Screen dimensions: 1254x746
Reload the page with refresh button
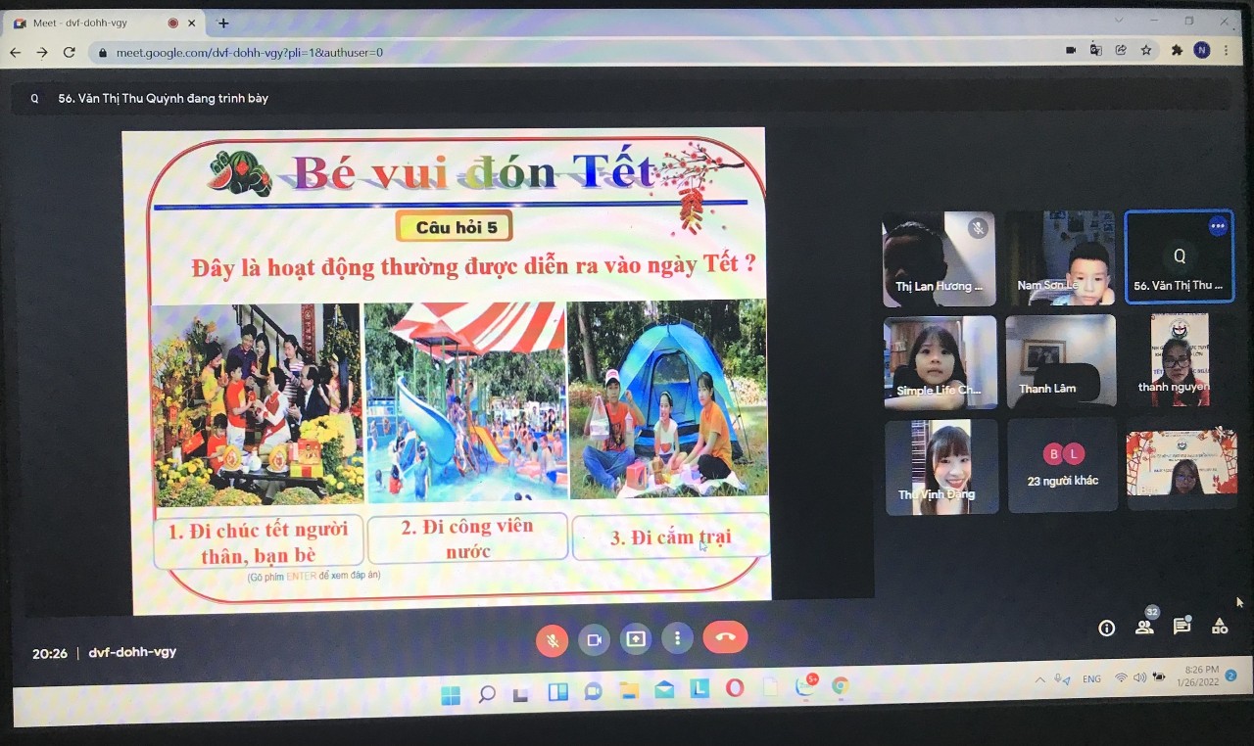coord(69,53)
